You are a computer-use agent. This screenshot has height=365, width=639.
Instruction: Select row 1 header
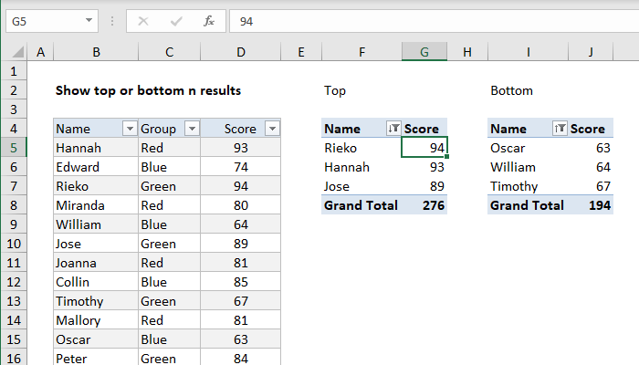14,71
